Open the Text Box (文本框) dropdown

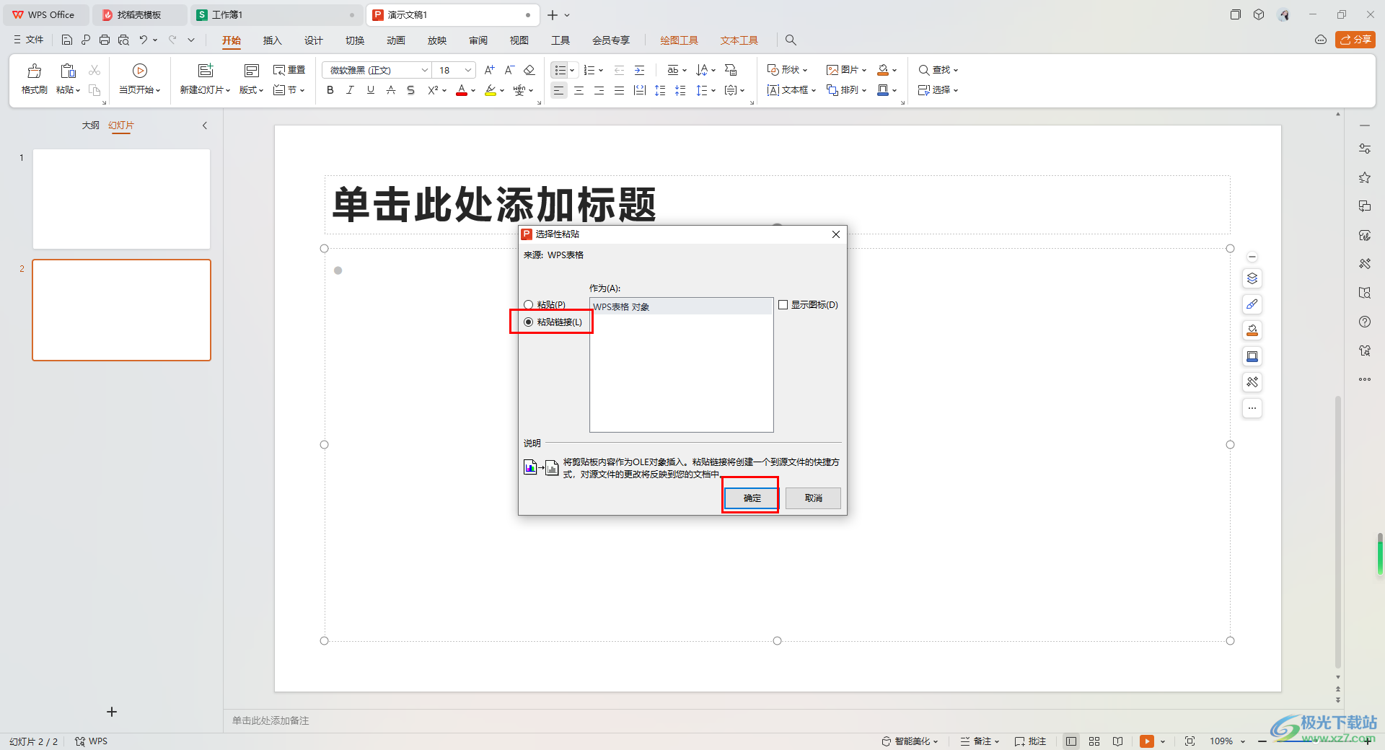[x=791, y=90]
